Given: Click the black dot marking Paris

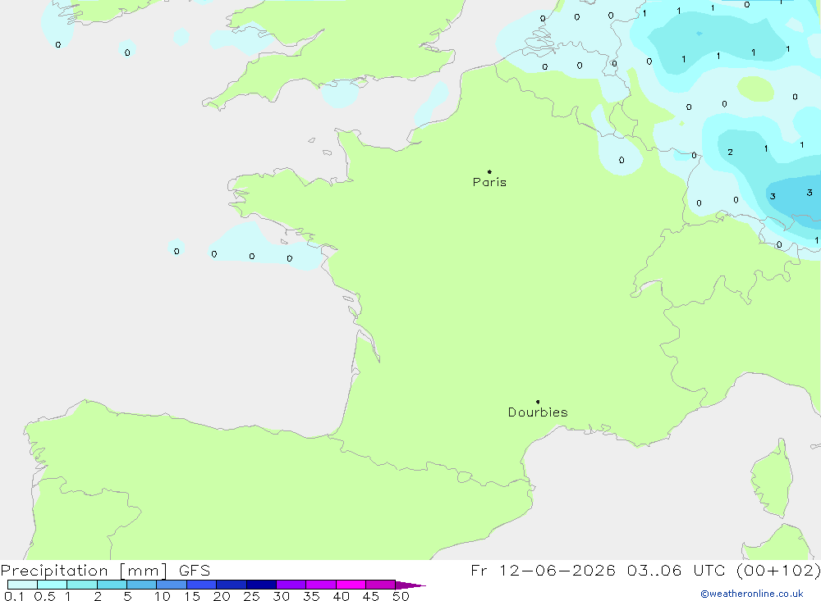Looking at the screenshot, I should click(x=489, y=171).
